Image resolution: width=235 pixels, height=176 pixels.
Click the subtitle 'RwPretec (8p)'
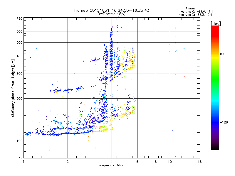pos(111,14)
